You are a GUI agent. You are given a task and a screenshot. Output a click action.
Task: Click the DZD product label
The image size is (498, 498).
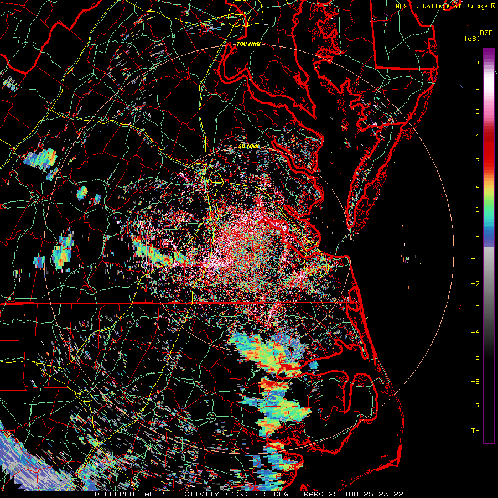(486, 33)
